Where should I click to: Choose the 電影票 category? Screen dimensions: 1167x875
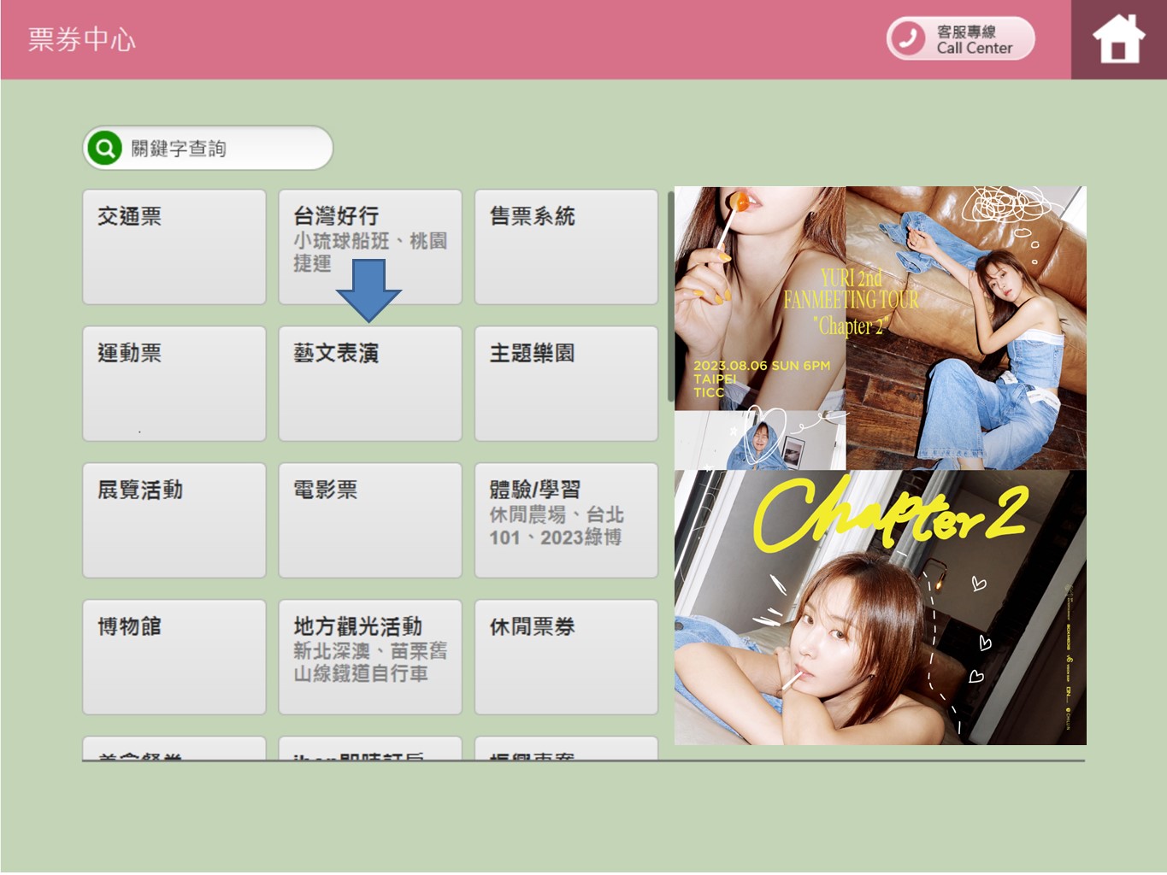(x=370, y=520)
